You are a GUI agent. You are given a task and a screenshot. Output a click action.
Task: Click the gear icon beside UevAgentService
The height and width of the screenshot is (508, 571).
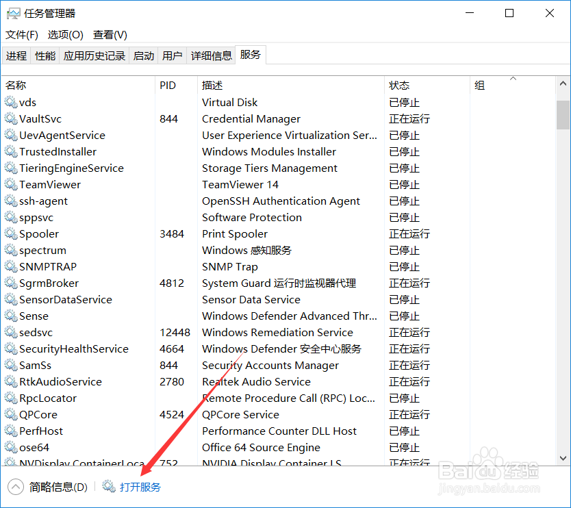[x=11, y=135]
